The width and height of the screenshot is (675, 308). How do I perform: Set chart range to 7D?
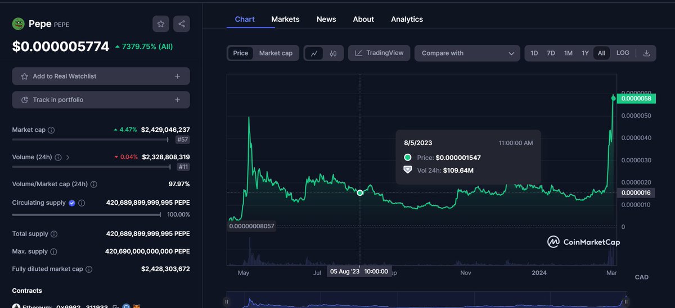(x=551, y=53)
